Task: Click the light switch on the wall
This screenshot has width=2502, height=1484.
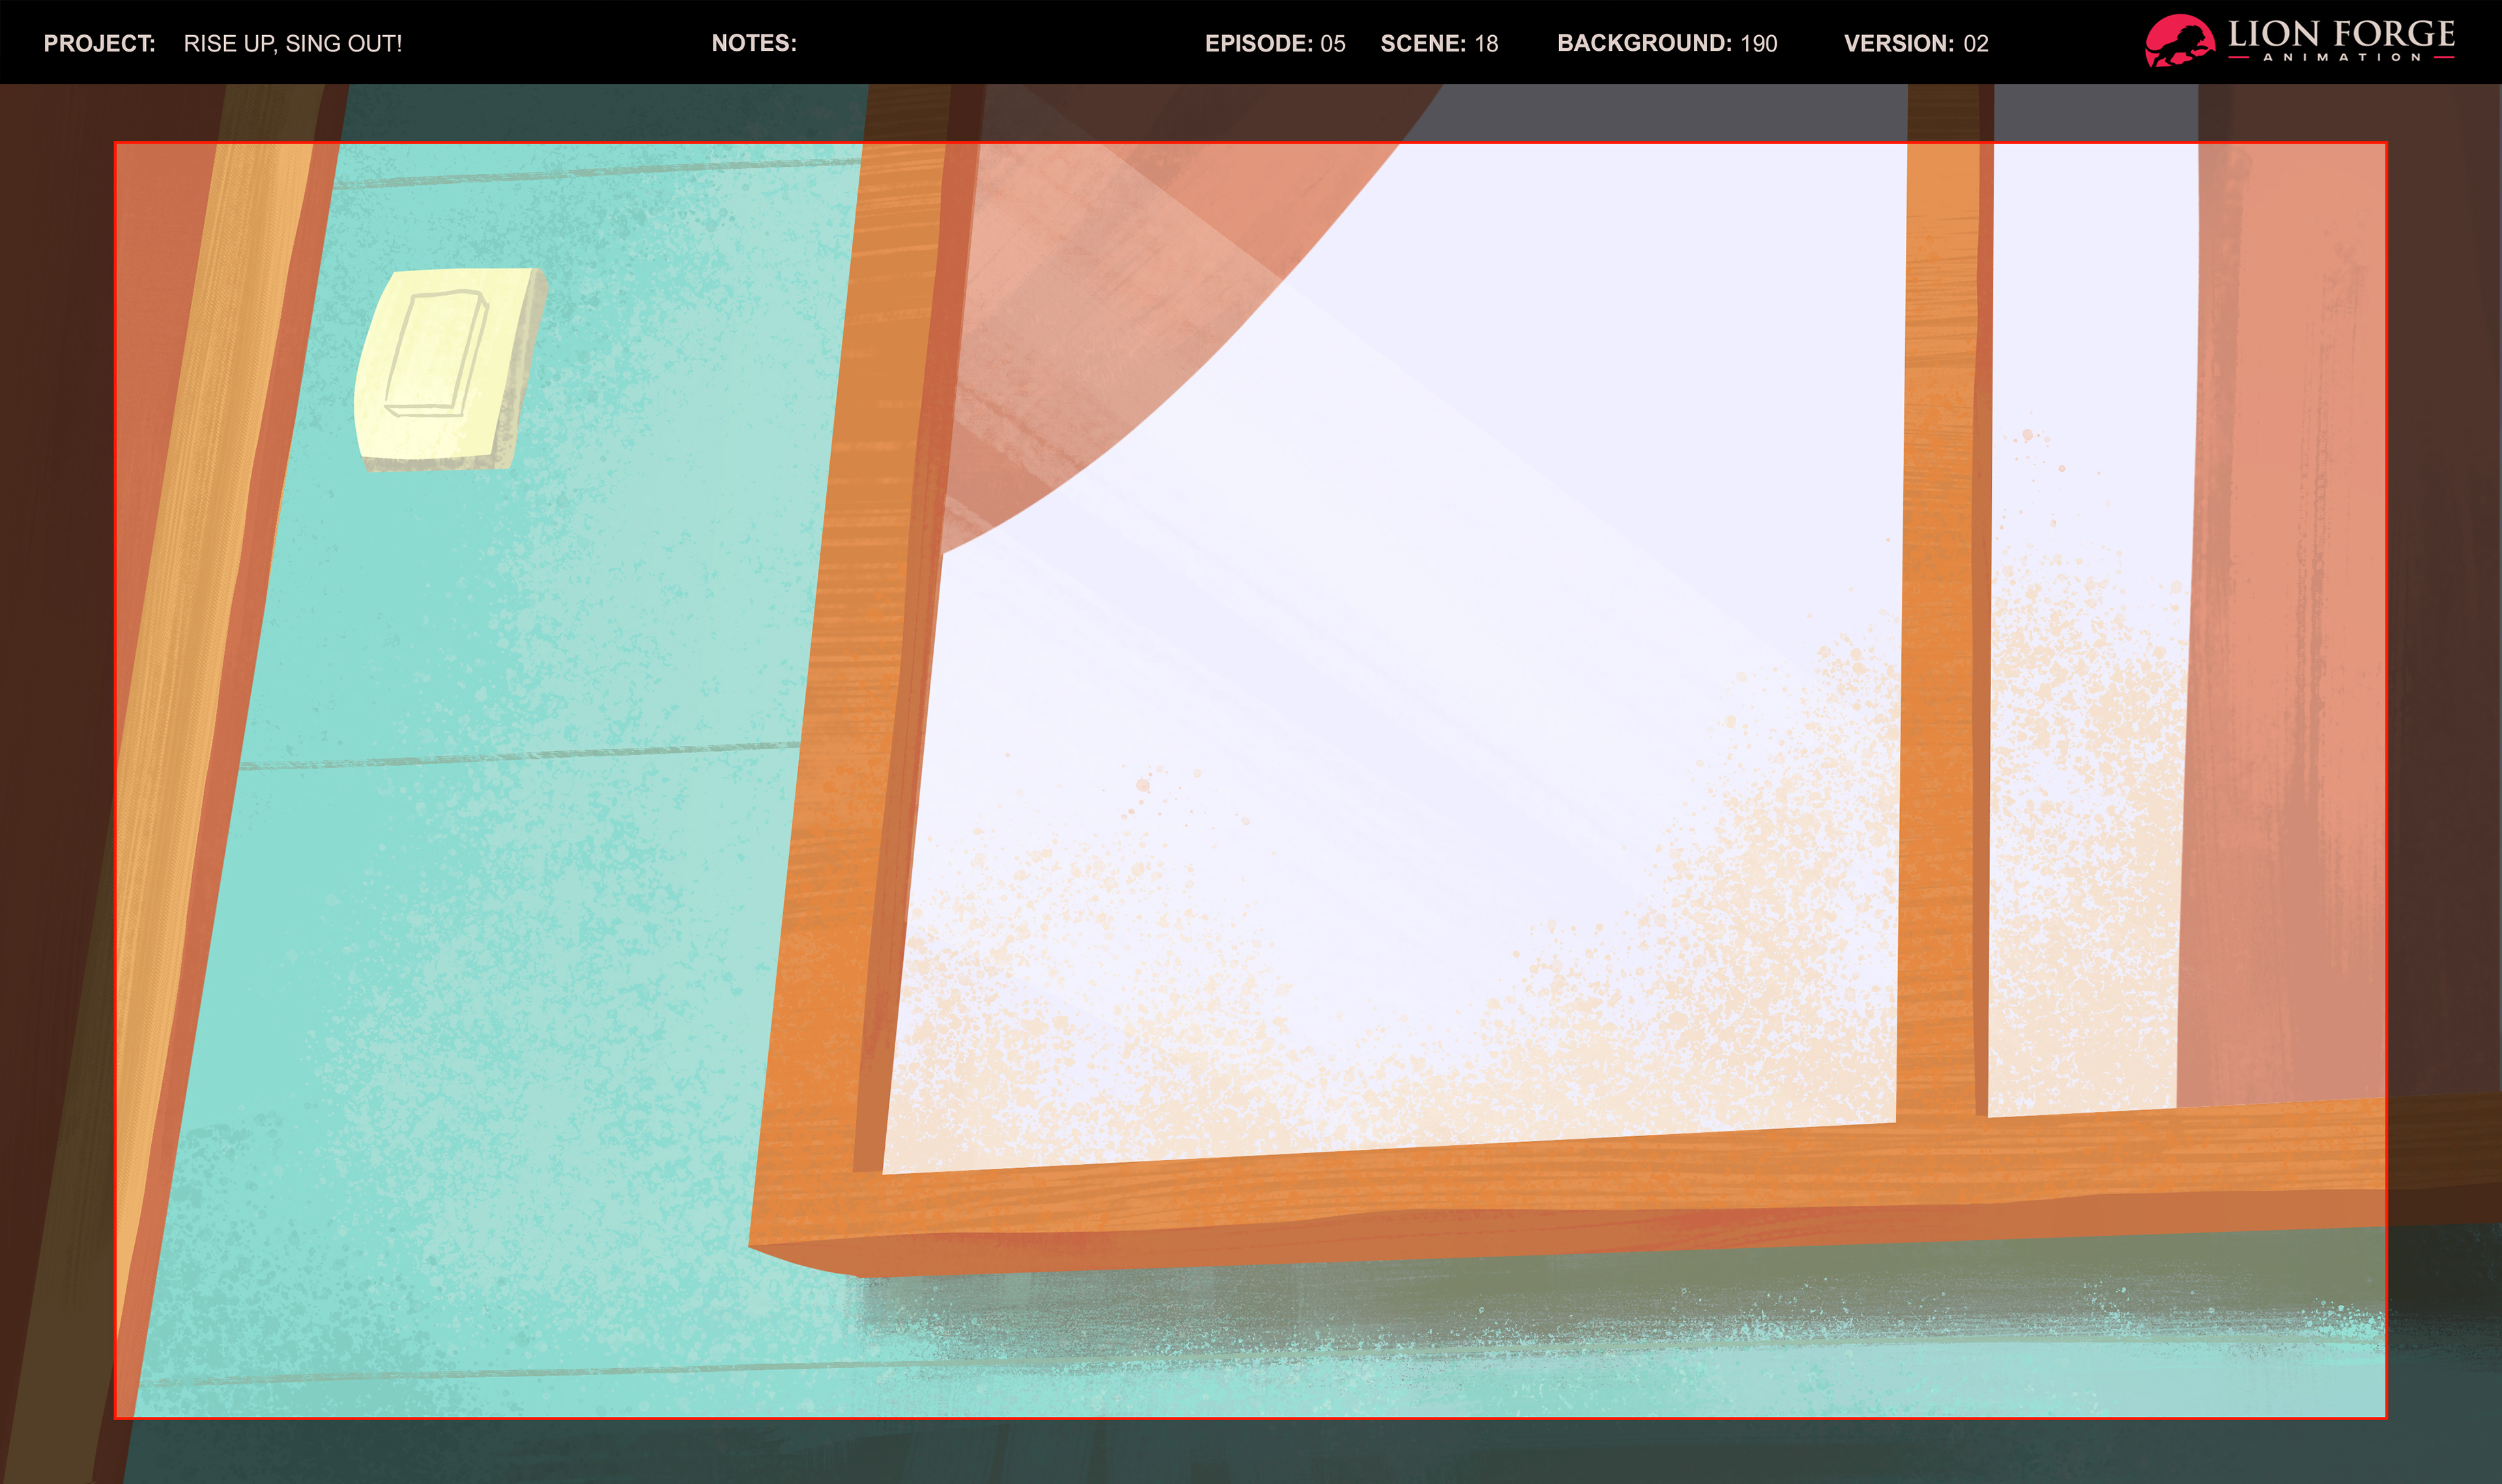Action: coord(450,369)
